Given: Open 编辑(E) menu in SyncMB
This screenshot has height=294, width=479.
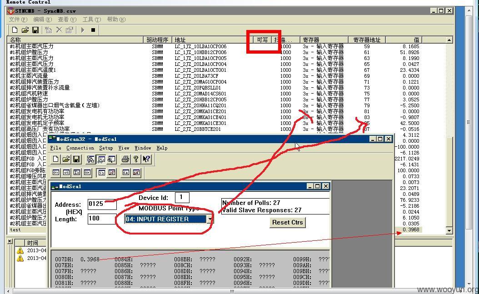Looking at the screenshot, I should (42, 20).
